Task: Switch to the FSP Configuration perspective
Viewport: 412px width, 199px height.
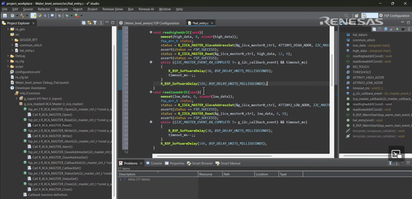Action: click(x=394, y=16)
